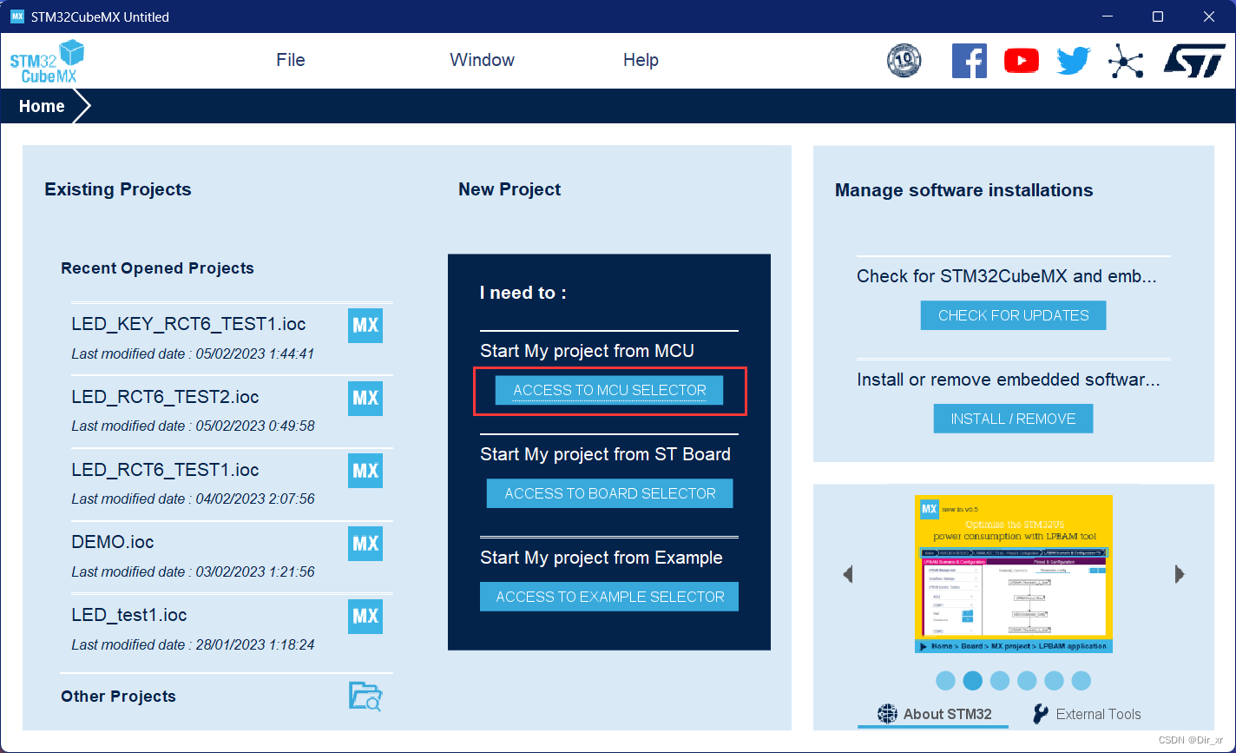Click ACCESS TO MCU SELECTOR button
Viewport: 1236px width, 753px height.
(609, 390)
